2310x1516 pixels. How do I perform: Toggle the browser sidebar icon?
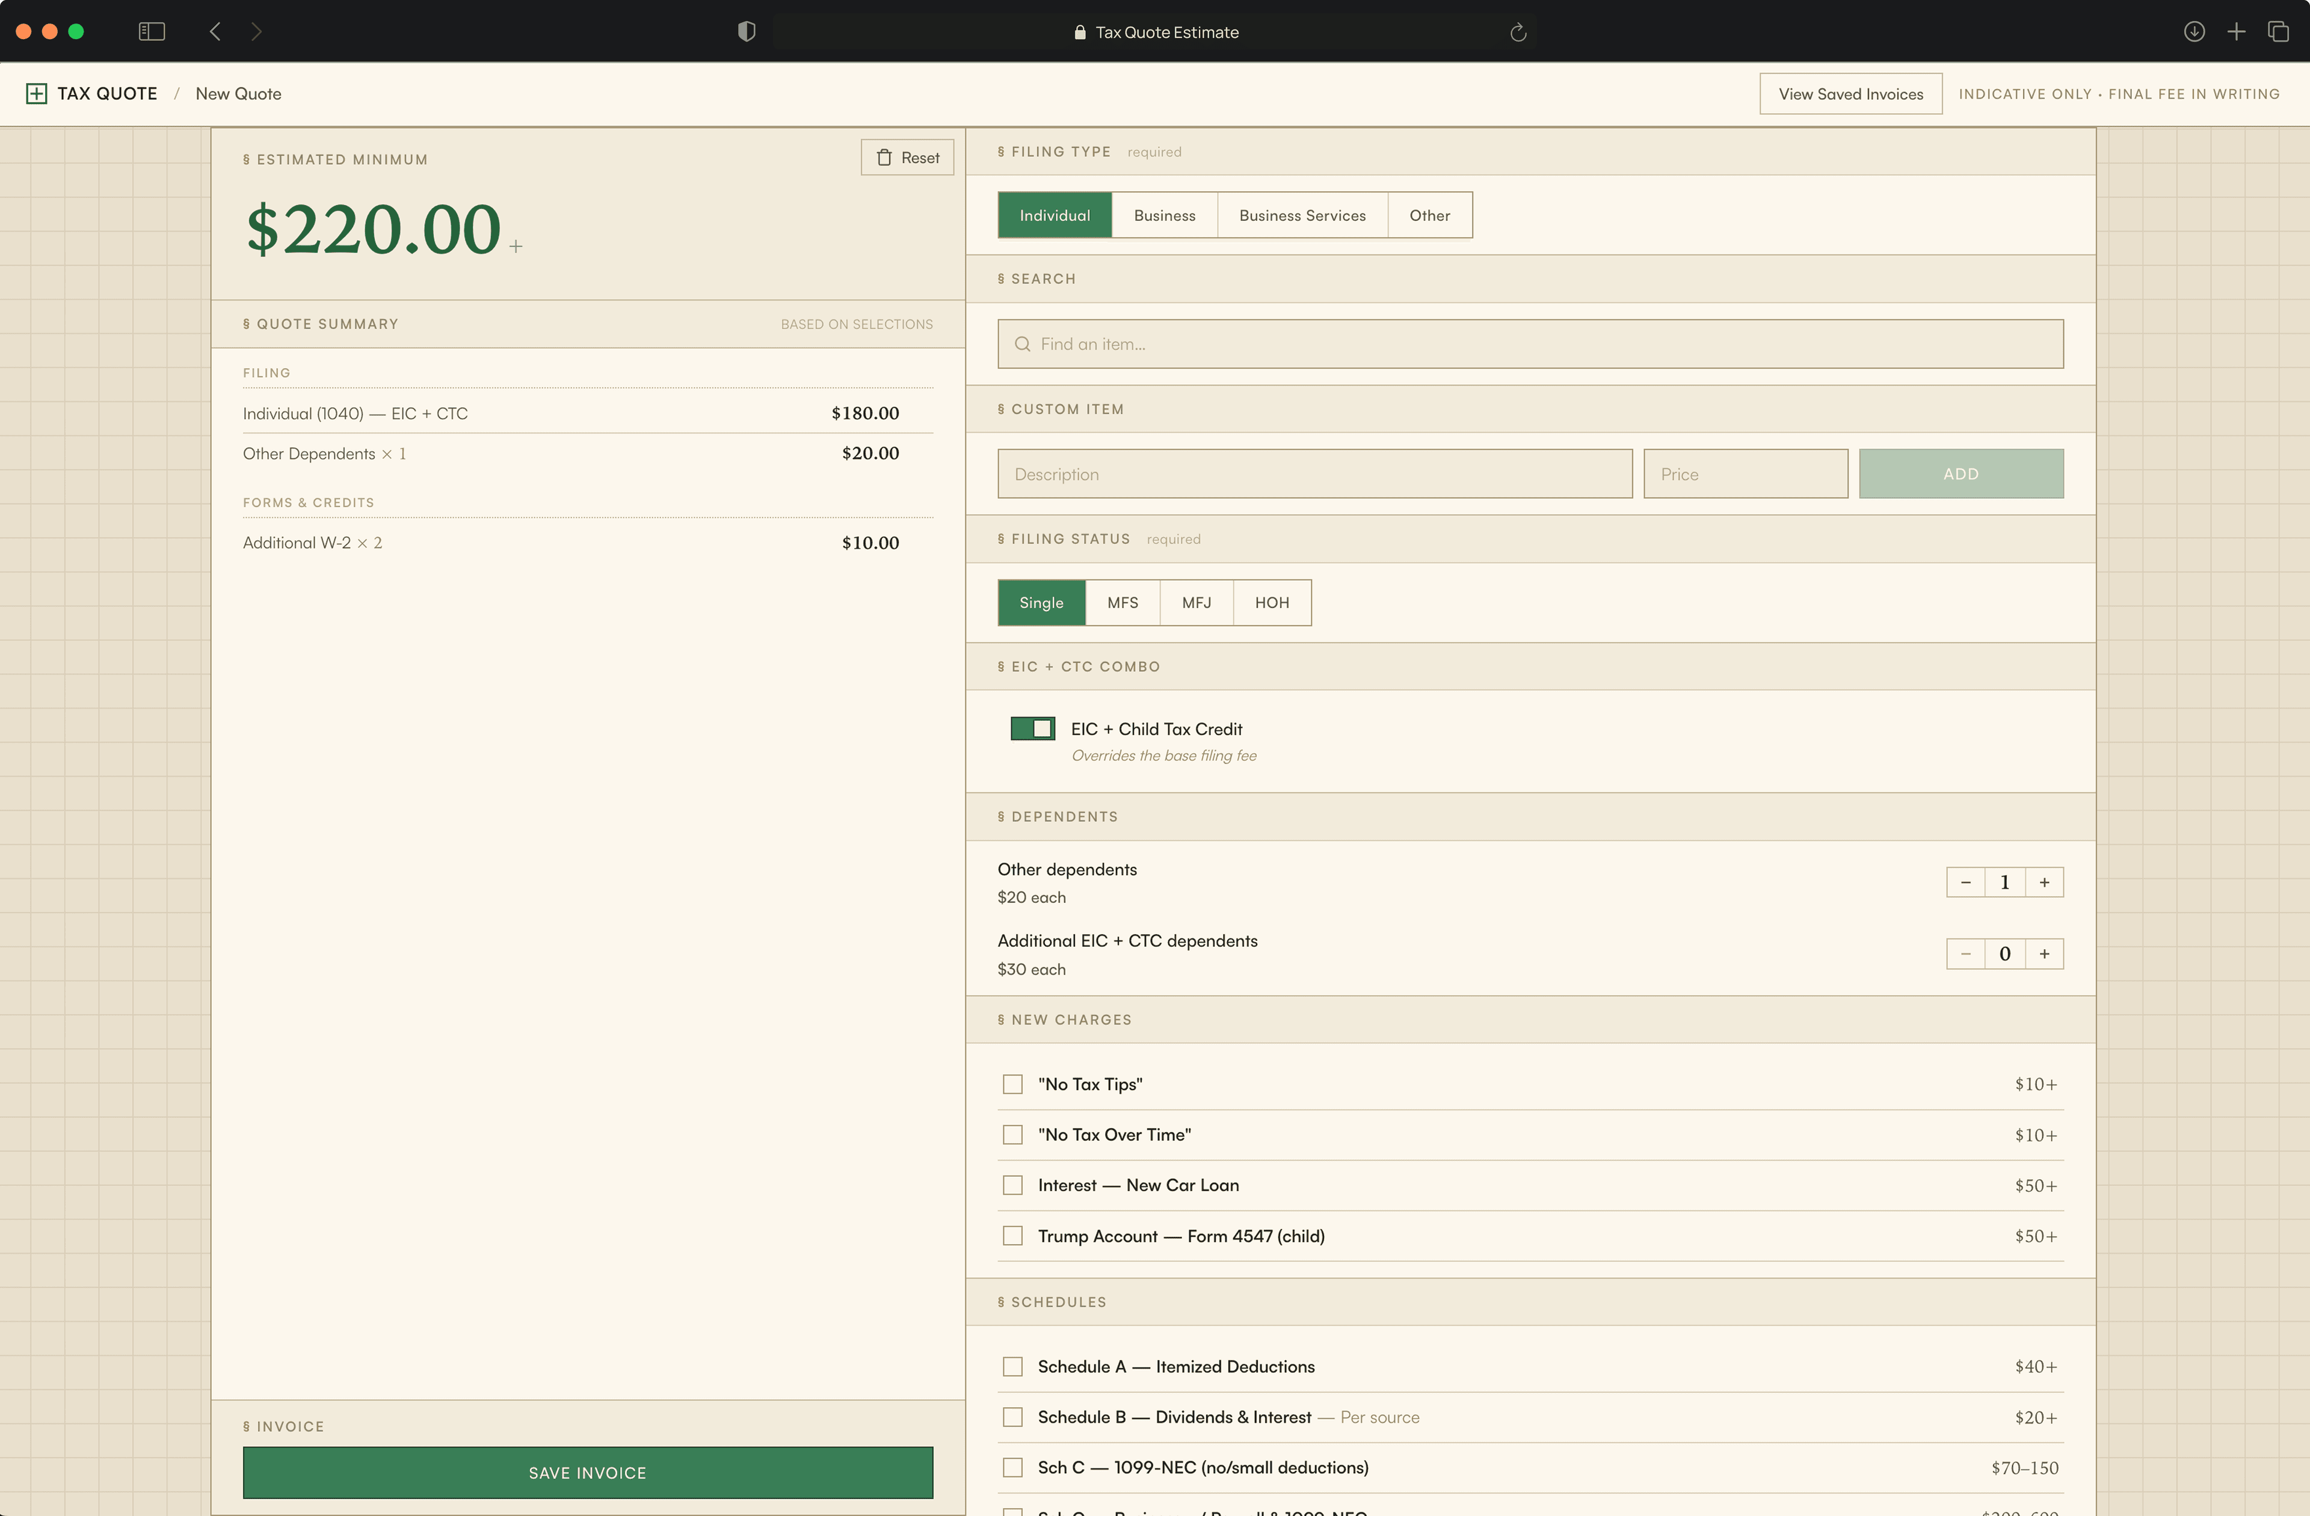click(152, 32)
